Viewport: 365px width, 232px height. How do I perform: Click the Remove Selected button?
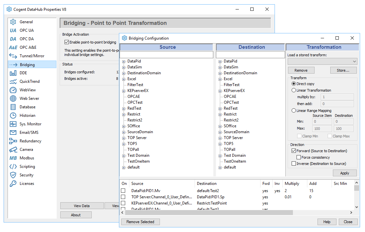point(140,222)
